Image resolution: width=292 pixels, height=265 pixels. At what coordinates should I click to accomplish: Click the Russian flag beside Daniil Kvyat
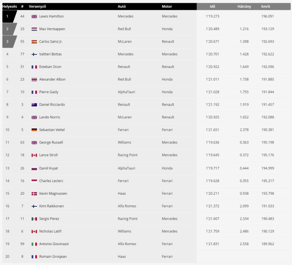(x=34, y=168)
